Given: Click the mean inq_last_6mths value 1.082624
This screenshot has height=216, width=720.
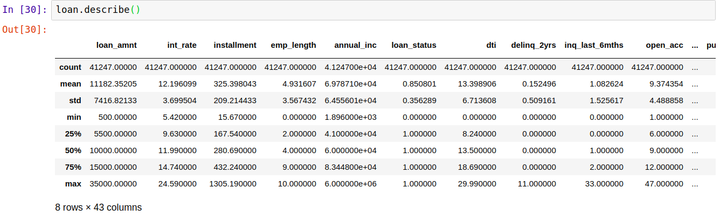Looking at the screenshot, I should pyautogui.click(x=607, y=84).
